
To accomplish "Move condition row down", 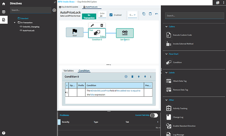I will click(145, 77).
